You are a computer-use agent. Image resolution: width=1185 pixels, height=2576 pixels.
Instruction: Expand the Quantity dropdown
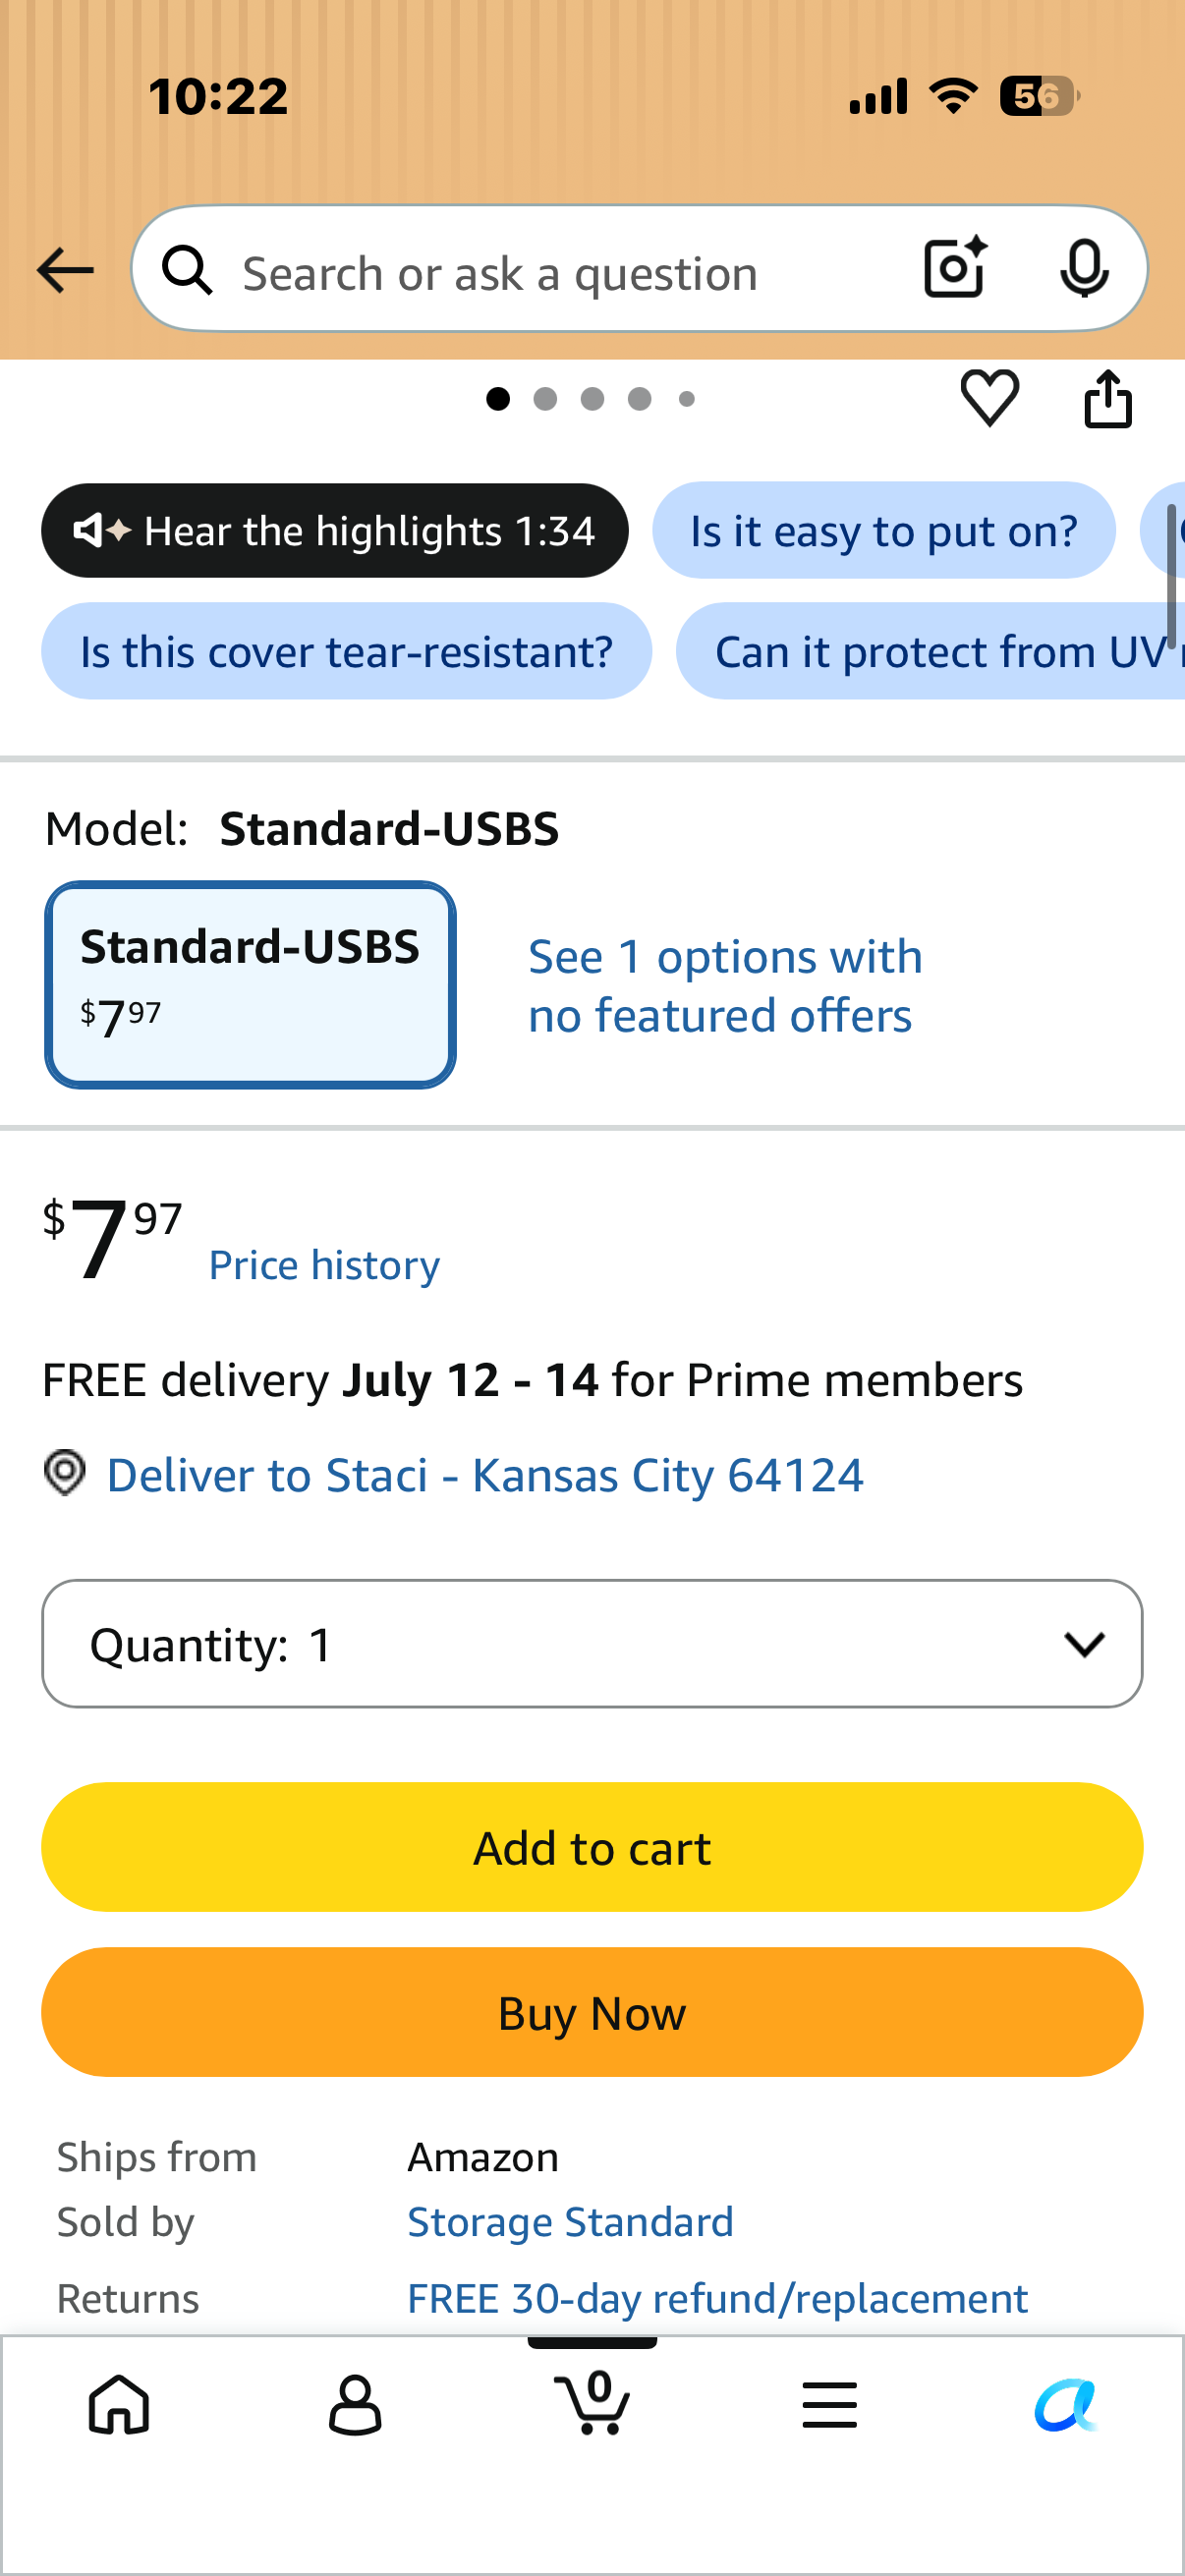(x=592, y=1643)
